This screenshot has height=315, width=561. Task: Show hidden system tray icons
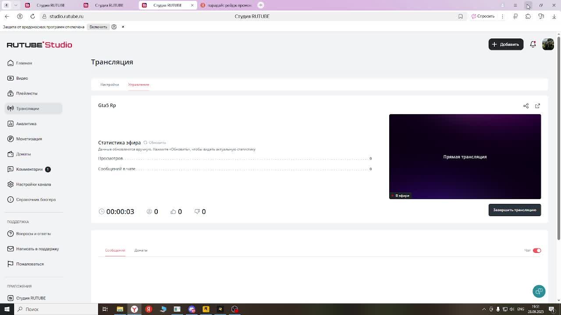pyautogui.click(x=484, y=309)
